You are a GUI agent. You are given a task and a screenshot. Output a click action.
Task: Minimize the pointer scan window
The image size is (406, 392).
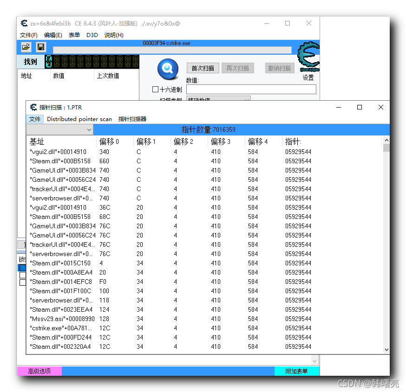point(339,107)
